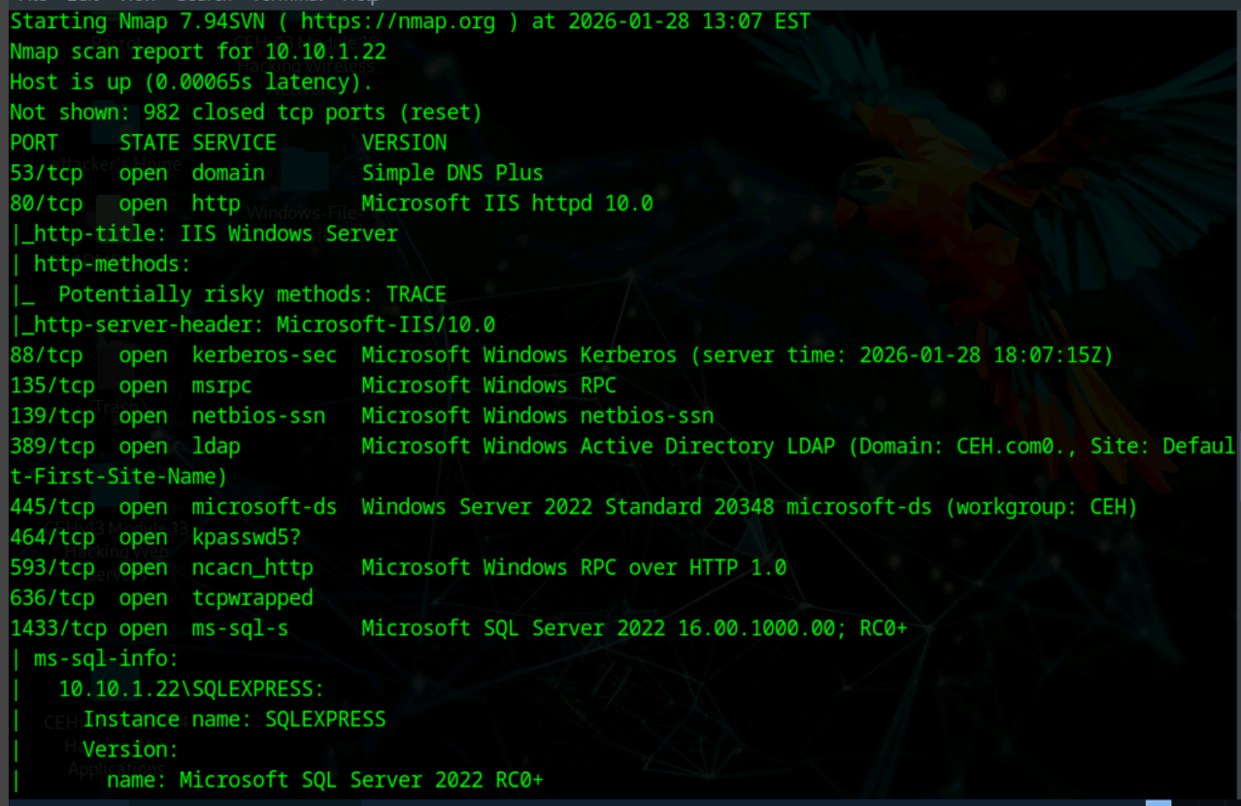Image resolution: width=1241 pixels, height=806 pixels.
Task: Click the kerberos-sec service name
Action: coord(264,355)
